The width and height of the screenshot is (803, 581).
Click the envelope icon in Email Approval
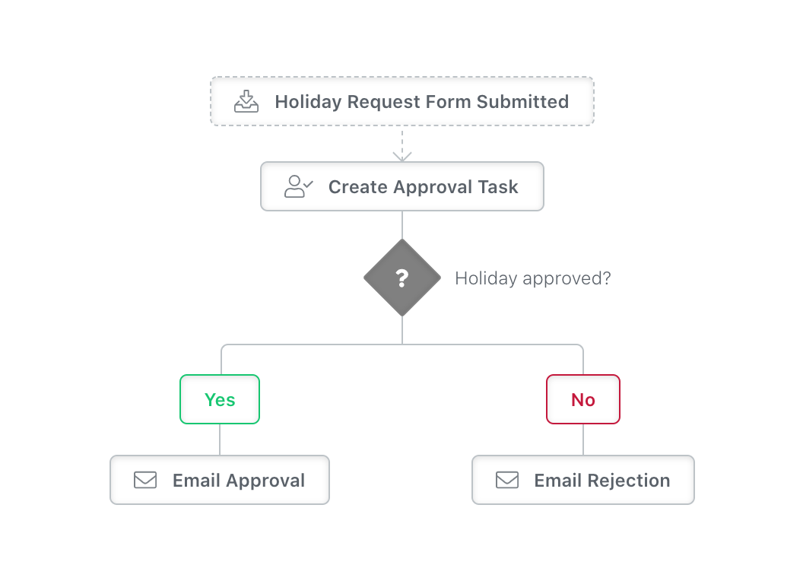click(x=145, y=480)
